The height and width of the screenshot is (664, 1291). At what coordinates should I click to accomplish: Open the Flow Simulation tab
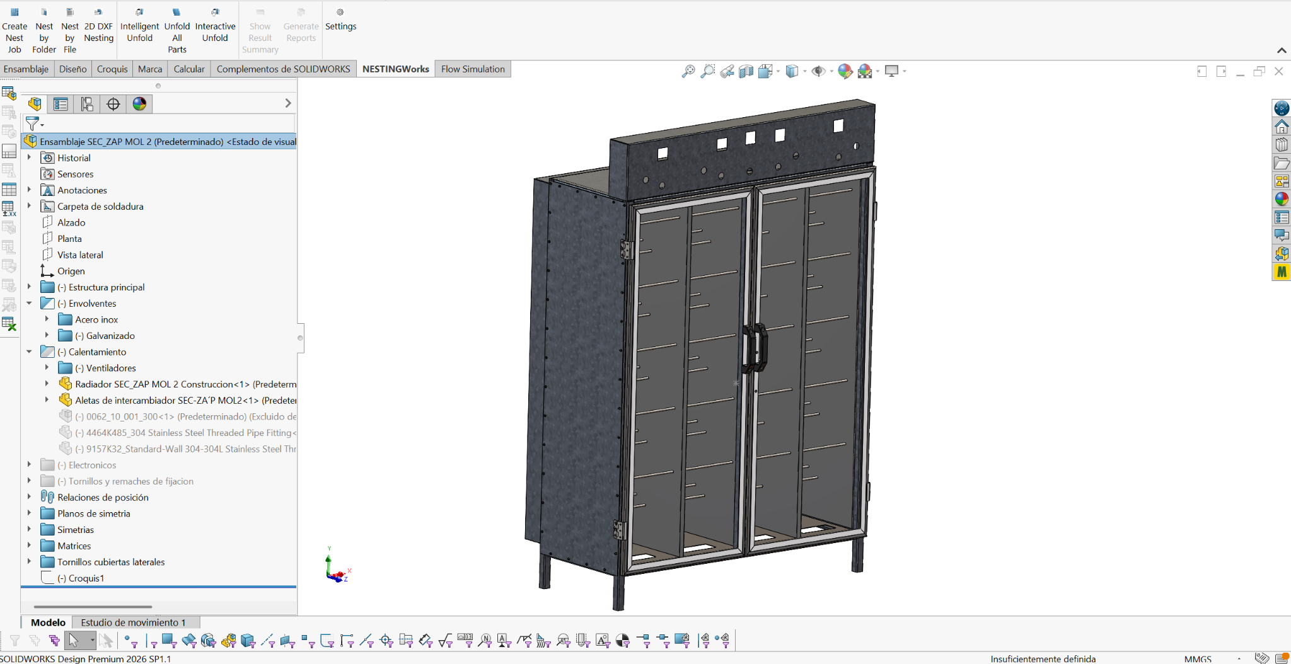pos(473,69)
